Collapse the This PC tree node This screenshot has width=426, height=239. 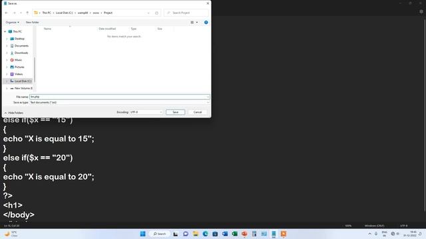(5, 31)
